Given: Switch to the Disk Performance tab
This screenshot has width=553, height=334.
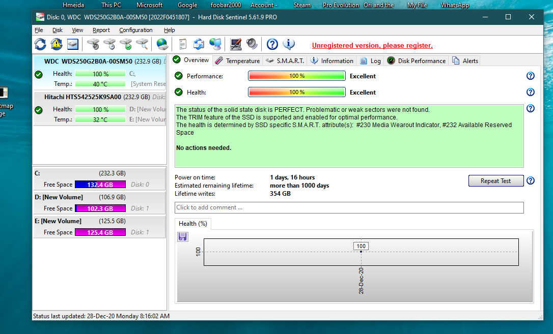Looking at the screenshot, I should pyautogui.click(x=417, y=61).
